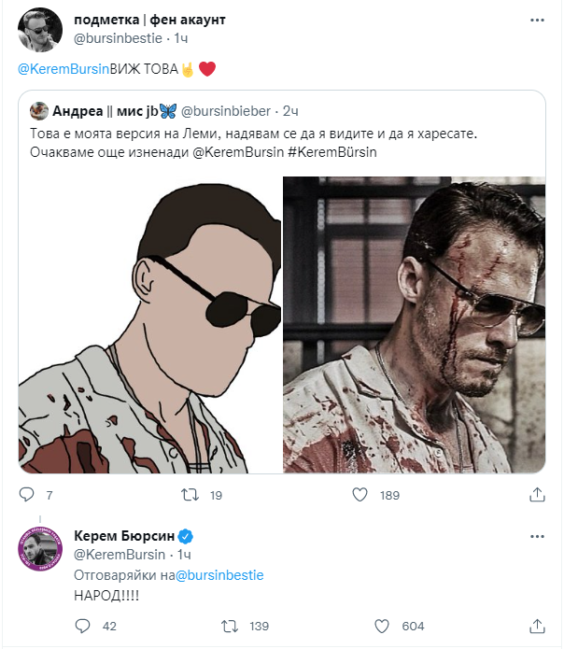
Task: Share Kerem Bursin's reply tweet
Action: (x=537, y=627)
